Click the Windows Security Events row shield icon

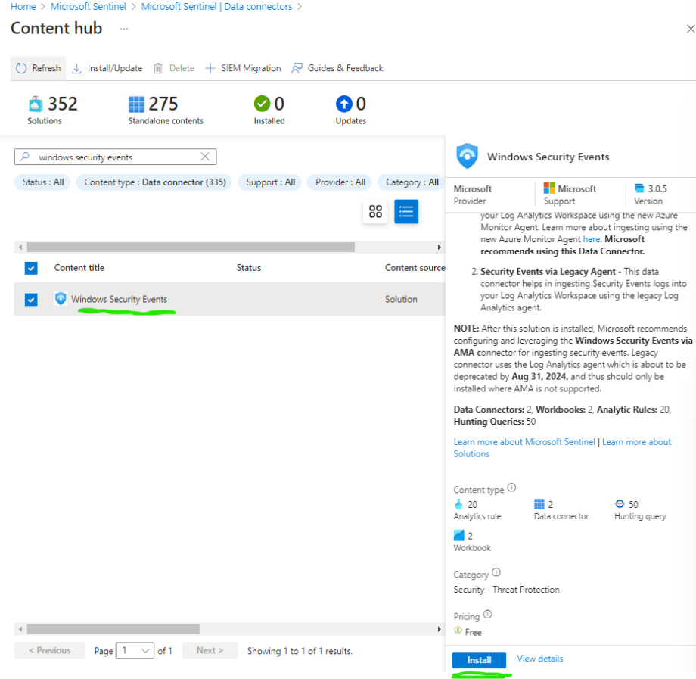(61, 298)
